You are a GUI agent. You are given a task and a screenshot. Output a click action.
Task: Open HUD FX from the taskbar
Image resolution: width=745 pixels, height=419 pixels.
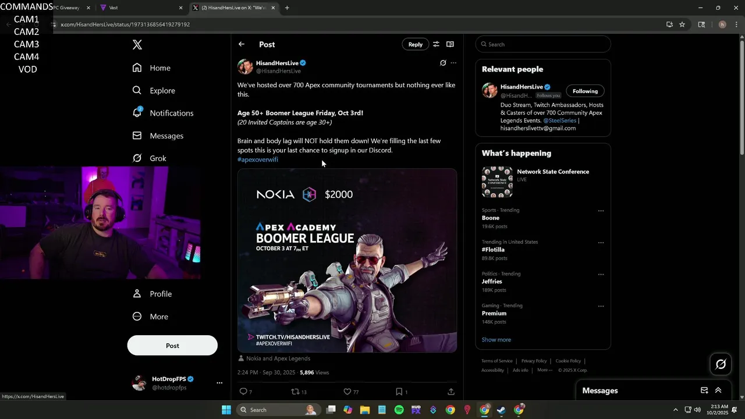[x=416, y=410]
